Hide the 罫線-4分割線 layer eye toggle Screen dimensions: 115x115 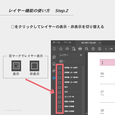(59, 102)
